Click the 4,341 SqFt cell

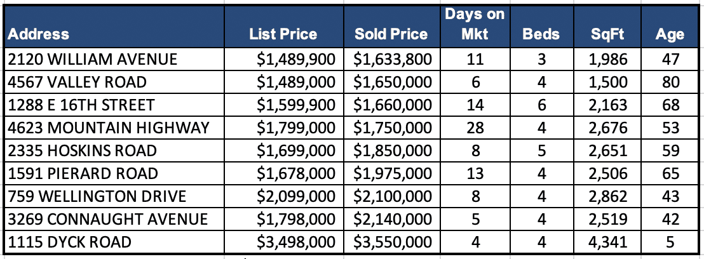[x=609, y=242]
